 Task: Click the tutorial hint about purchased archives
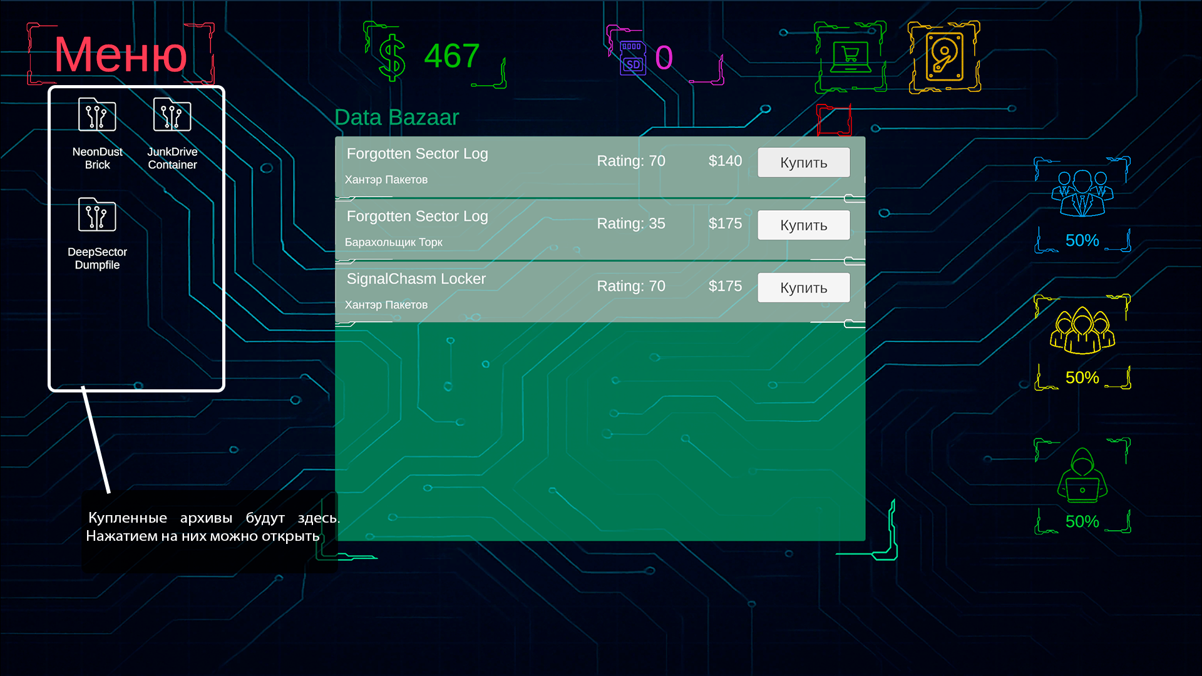coord(210,527)
